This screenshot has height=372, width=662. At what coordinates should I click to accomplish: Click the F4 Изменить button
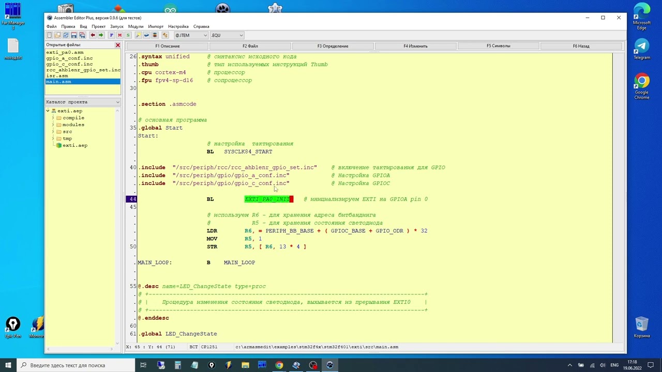[415, 46]
